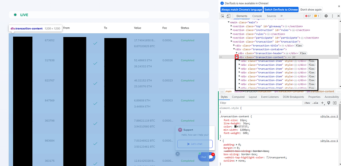
Task: Click Always match Chrome's language button
Action: pos(241,9)
